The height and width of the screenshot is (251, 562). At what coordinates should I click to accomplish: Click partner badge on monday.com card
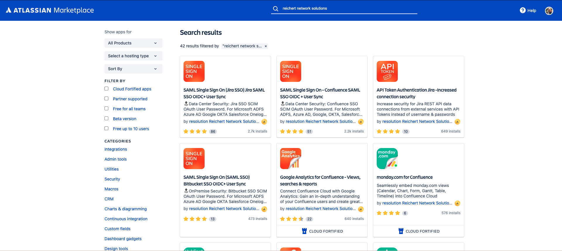(458, 203)
